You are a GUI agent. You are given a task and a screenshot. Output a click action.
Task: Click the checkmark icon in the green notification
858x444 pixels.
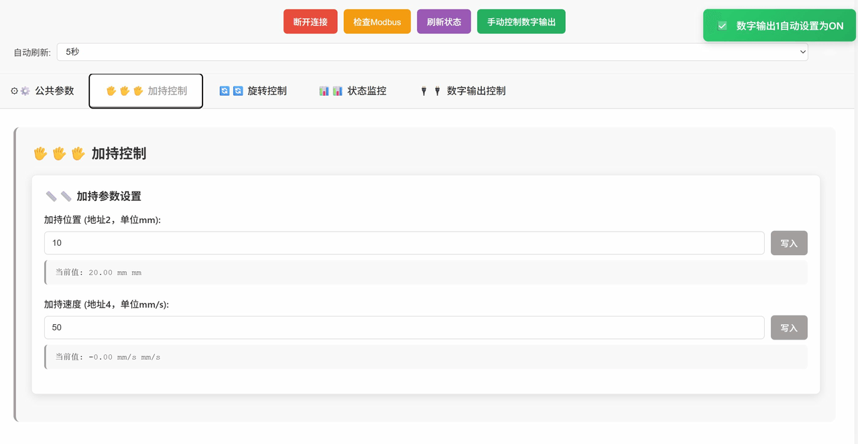pyautogui.click(x=722, y=26)
